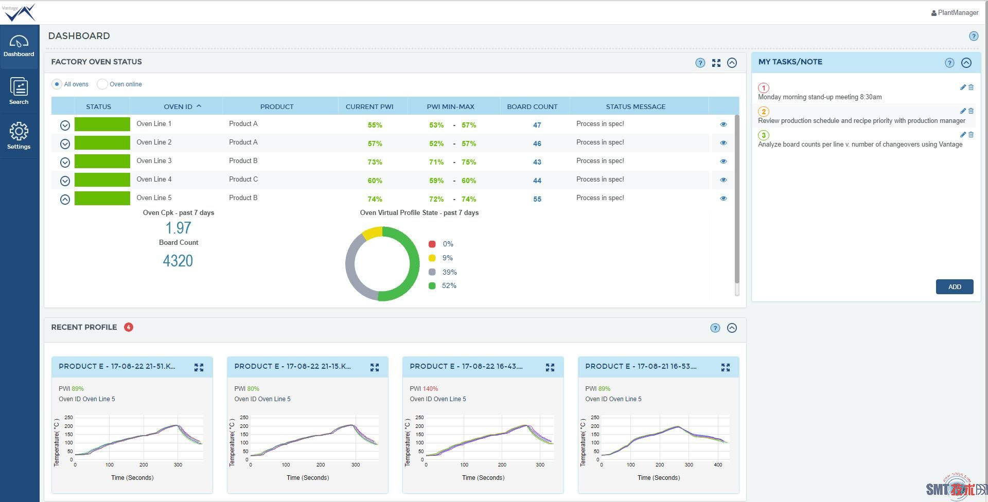Delete the review production schedule task
This screenshot has height=502, width=988.
click(x=971, y=111)
